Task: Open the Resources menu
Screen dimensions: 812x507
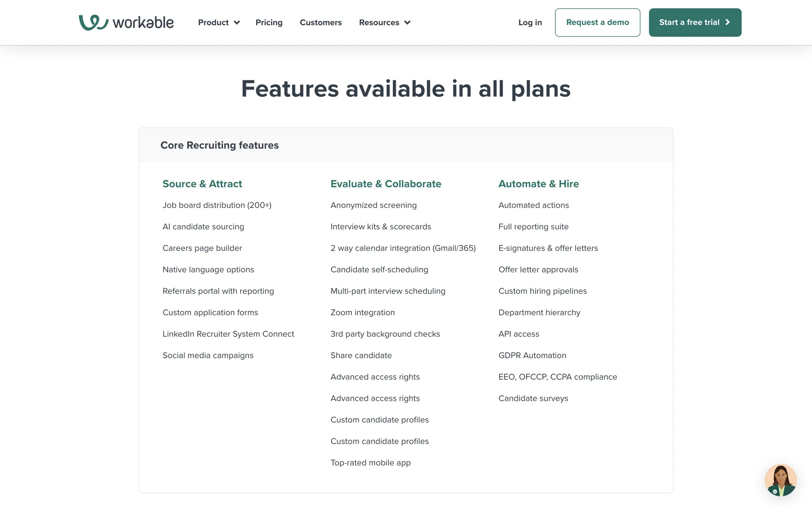Action: pyautogui.click(x=379, y=22)
